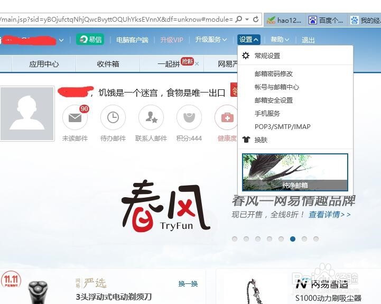Click the red 抢新 badge
This screenshot has width=381, height=304.
pyautogui.click(x=188, y=61)
